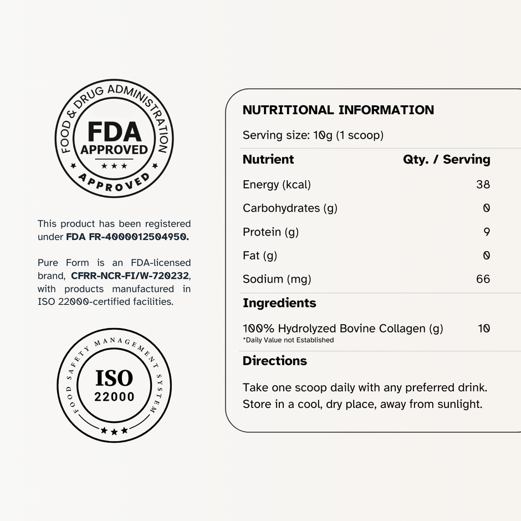Click the Serving size 10g line
521x521 pixels.
click(x=313, y=135)
